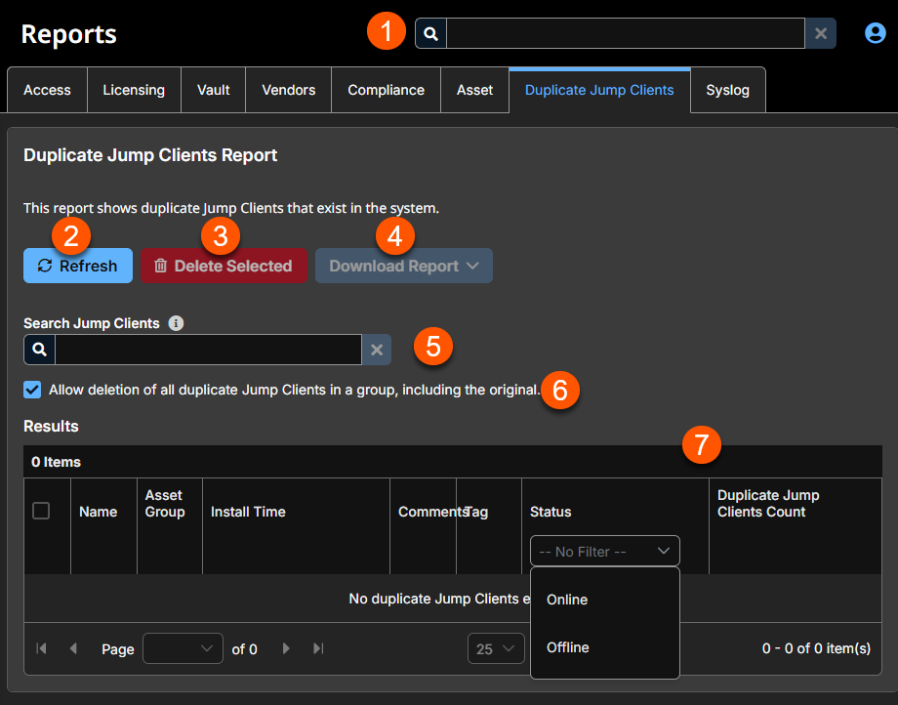Open the Download Report dropdown
898x705 pixels.
(404, 266)
